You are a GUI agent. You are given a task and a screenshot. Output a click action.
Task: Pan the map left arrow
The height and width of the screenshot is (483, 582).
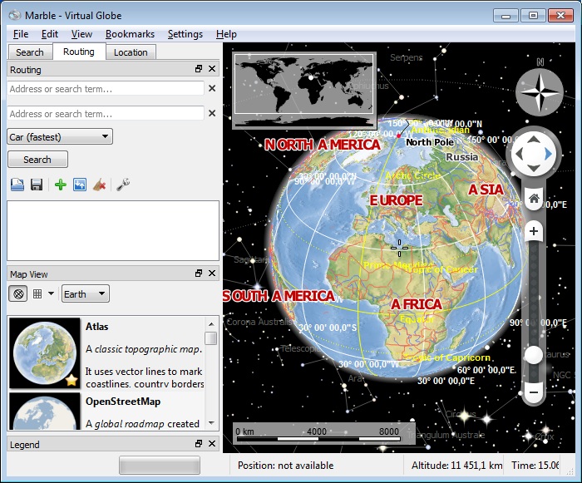pyautogui.click(x=519, y=154)
